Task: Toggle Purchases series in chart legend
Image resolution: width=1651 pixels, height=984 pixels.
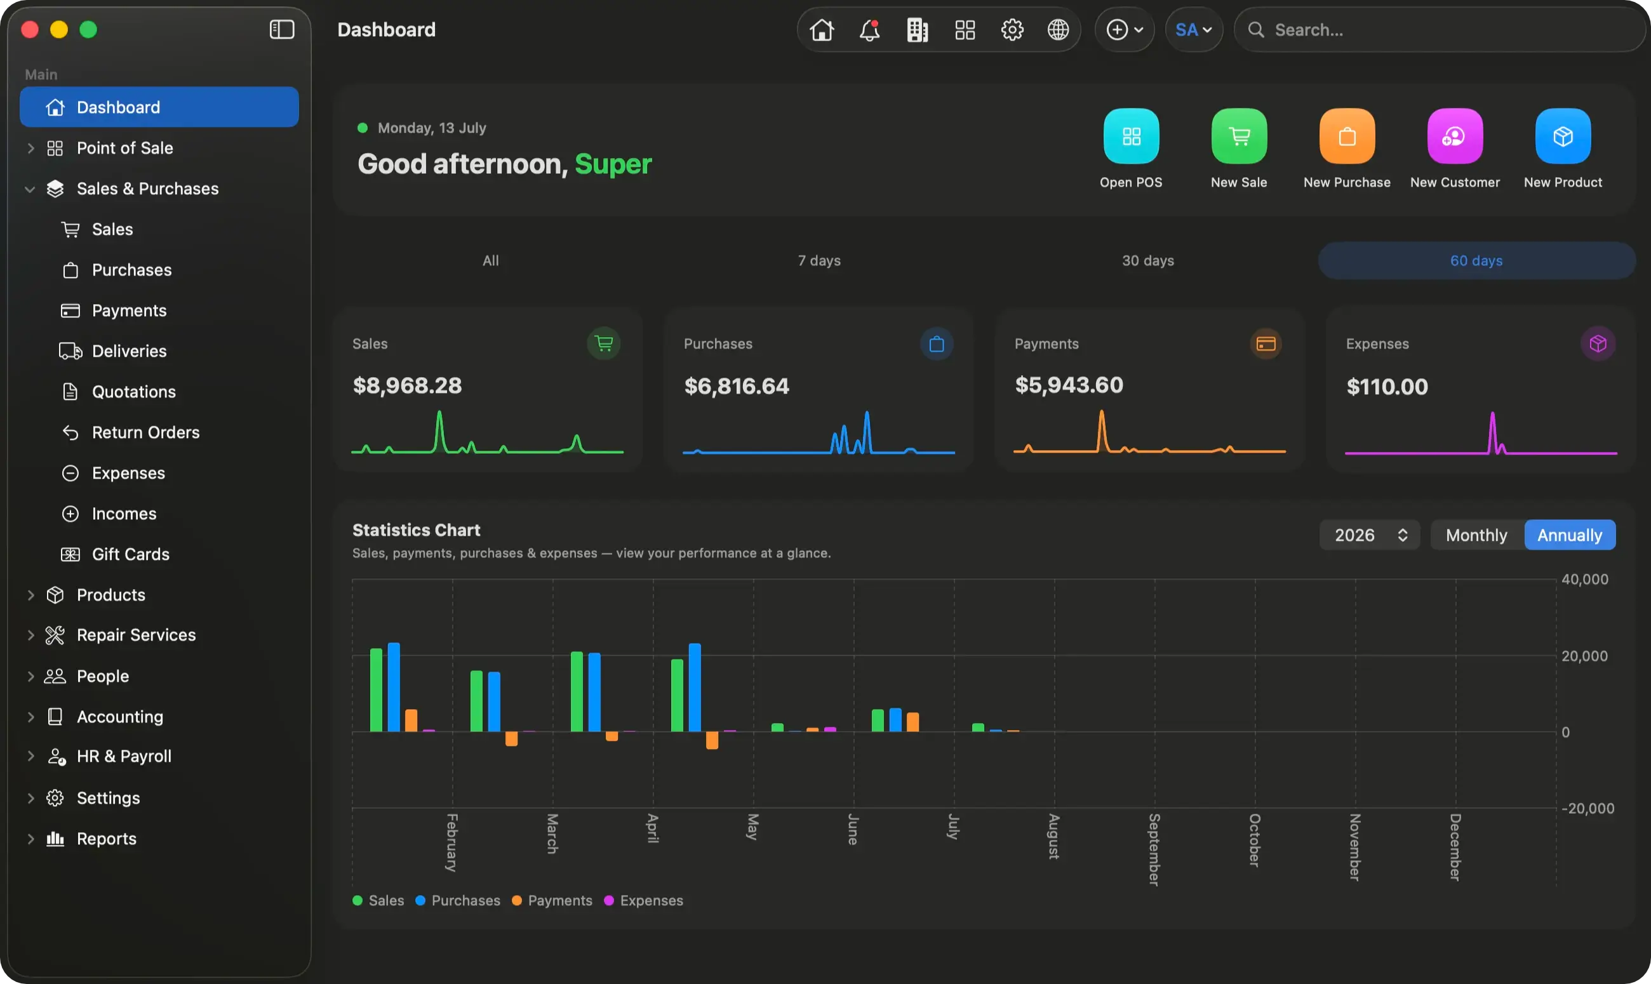Action: [x=457, y=900]
